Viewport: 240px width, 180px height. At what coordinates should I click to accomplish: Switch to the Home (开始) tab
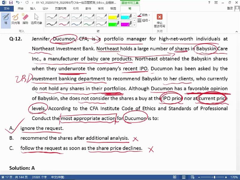20,9
